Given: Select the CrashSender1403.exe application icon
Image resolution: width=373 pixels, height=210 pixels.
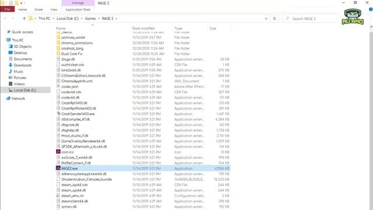Looking at the screenshot, I should (x=58, y=114).
